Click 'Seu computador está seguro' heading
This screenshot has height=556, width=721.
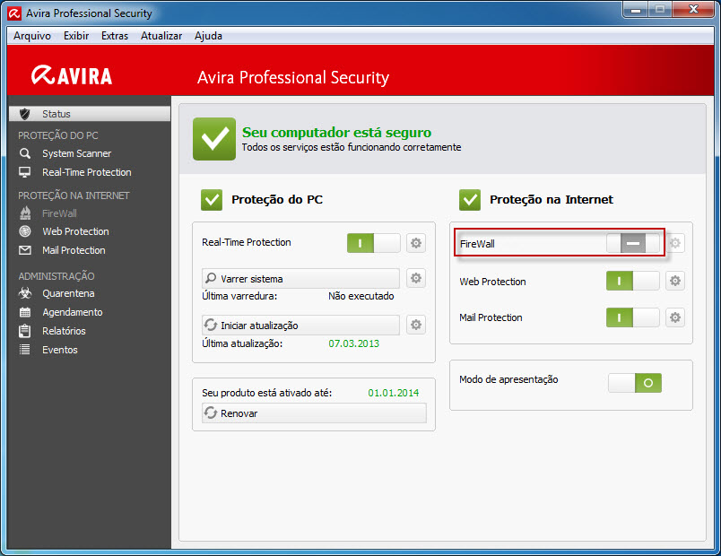click(336, 133)
